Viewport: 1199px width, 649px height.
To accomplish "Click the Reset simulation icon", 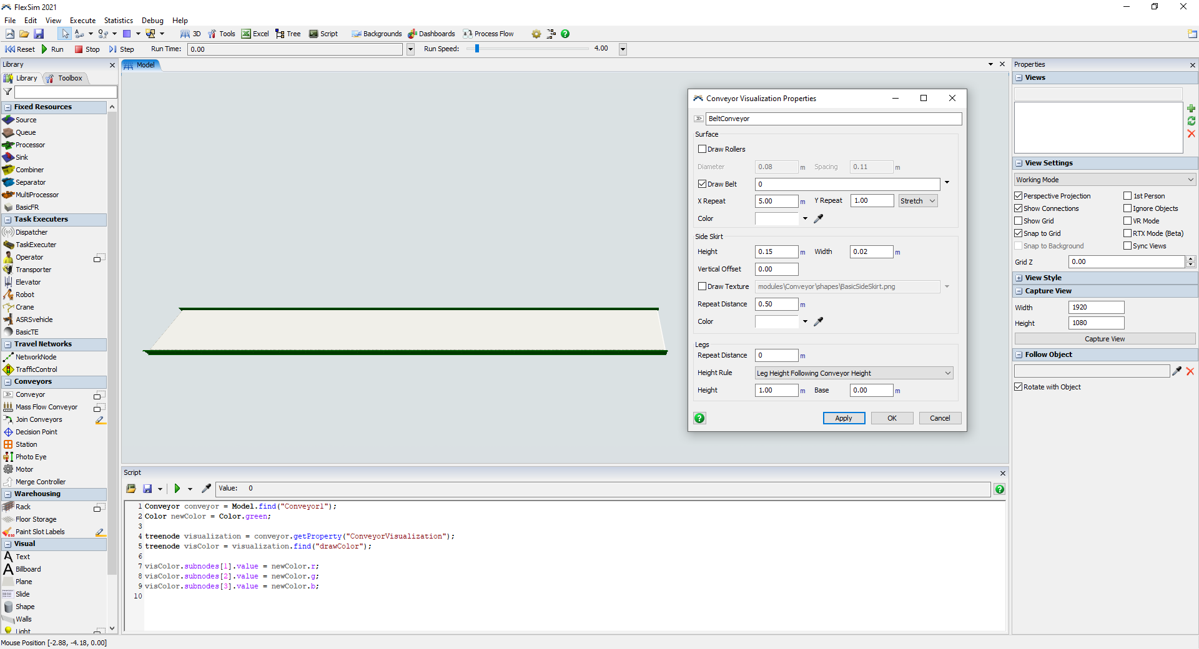I will (x=10, y=49).
